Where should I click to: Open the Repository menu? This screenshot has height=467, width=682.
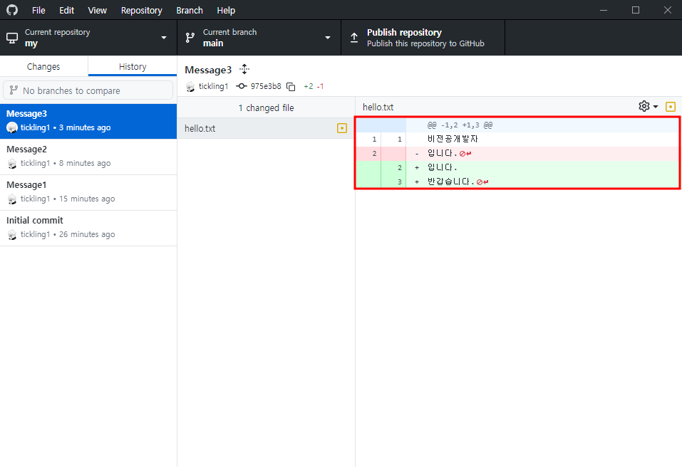click(x=141, y=10)
